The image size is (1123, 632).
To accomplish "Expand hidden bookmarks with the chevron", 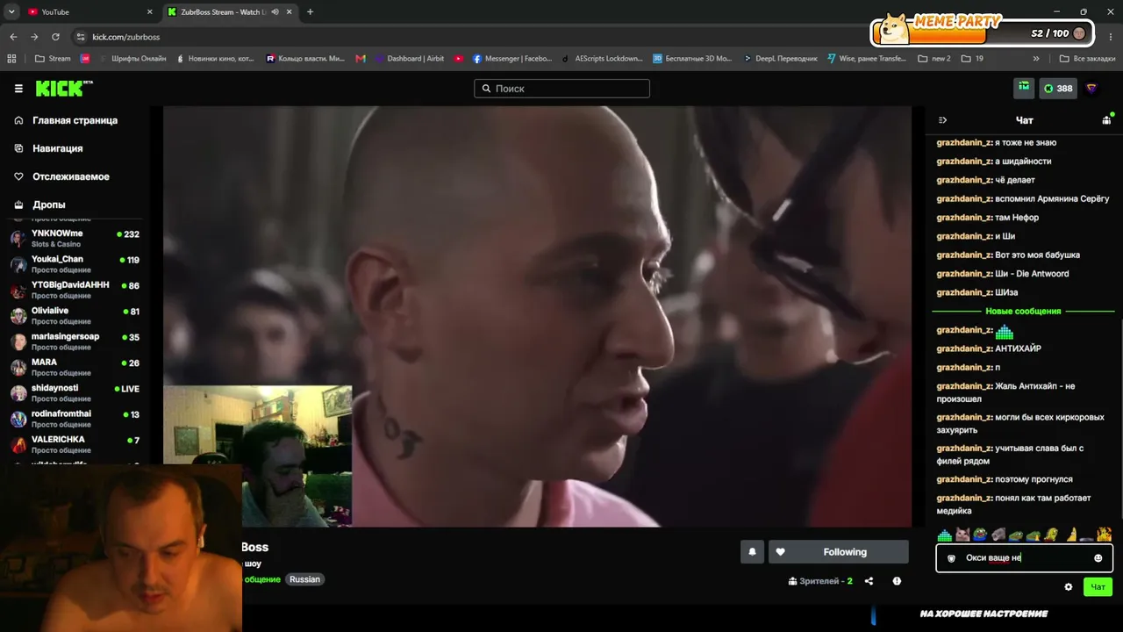I will point(1036,59).
